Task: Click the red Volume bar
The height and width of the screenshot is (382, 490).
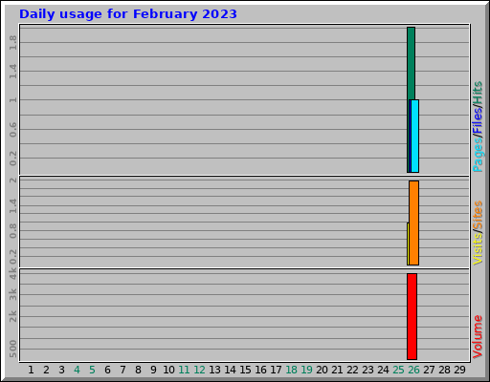Action: pyautogui.click(x=412, y=316)
